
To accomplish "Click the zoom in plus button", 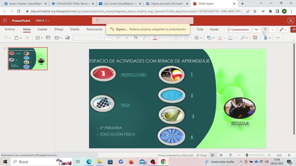I will [x=269, y=155].
